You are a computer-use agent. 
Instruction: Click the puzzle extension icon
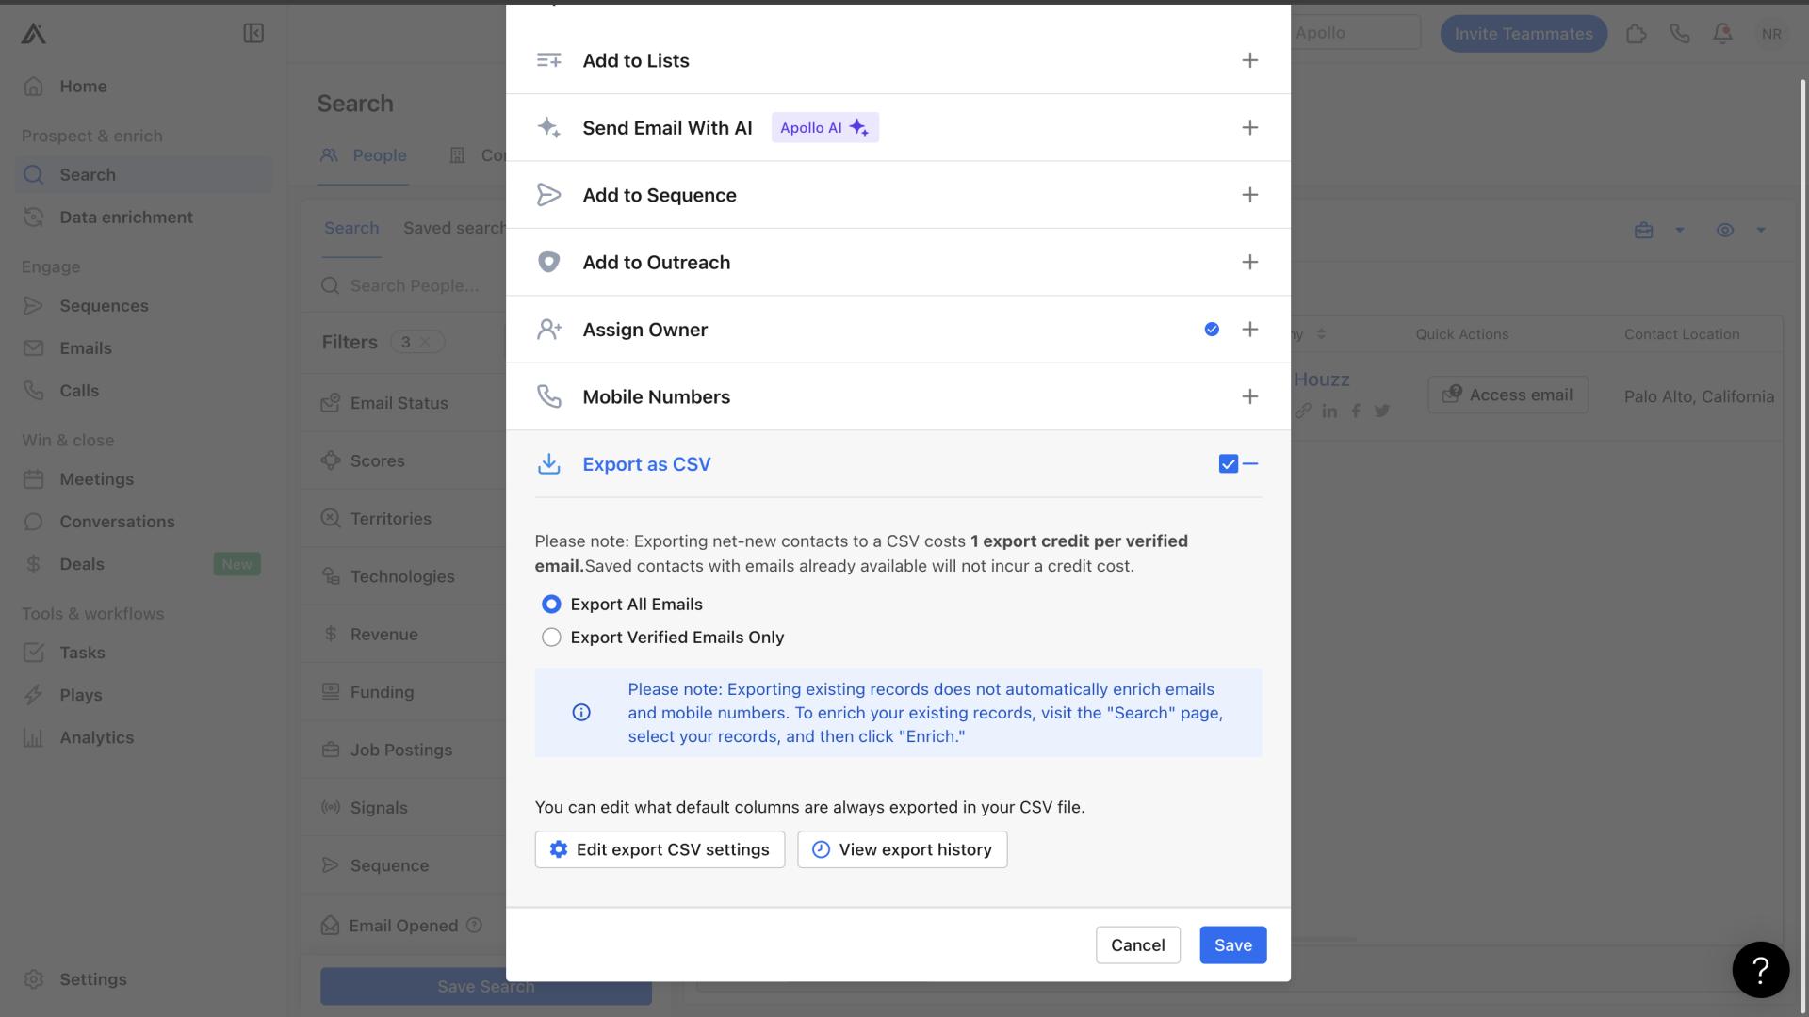tap(1637, 34)
